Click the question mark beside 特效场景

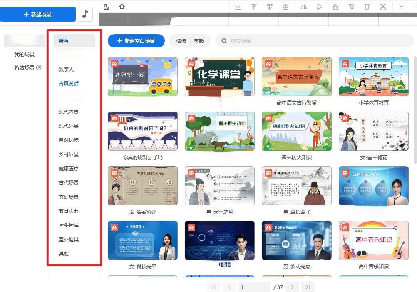point(39,67)
